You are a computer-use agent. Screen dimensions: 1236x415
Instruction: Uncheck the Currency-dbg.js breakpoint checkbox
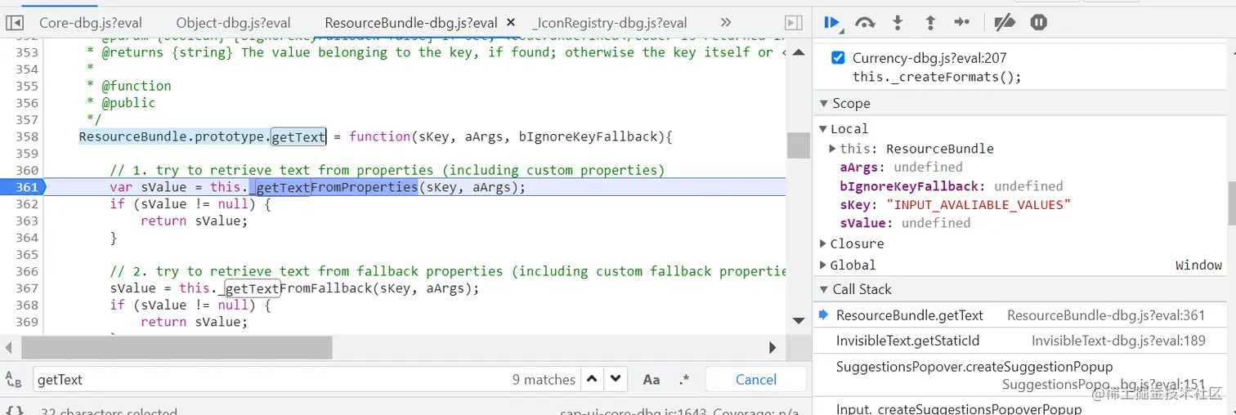[838, 58]
